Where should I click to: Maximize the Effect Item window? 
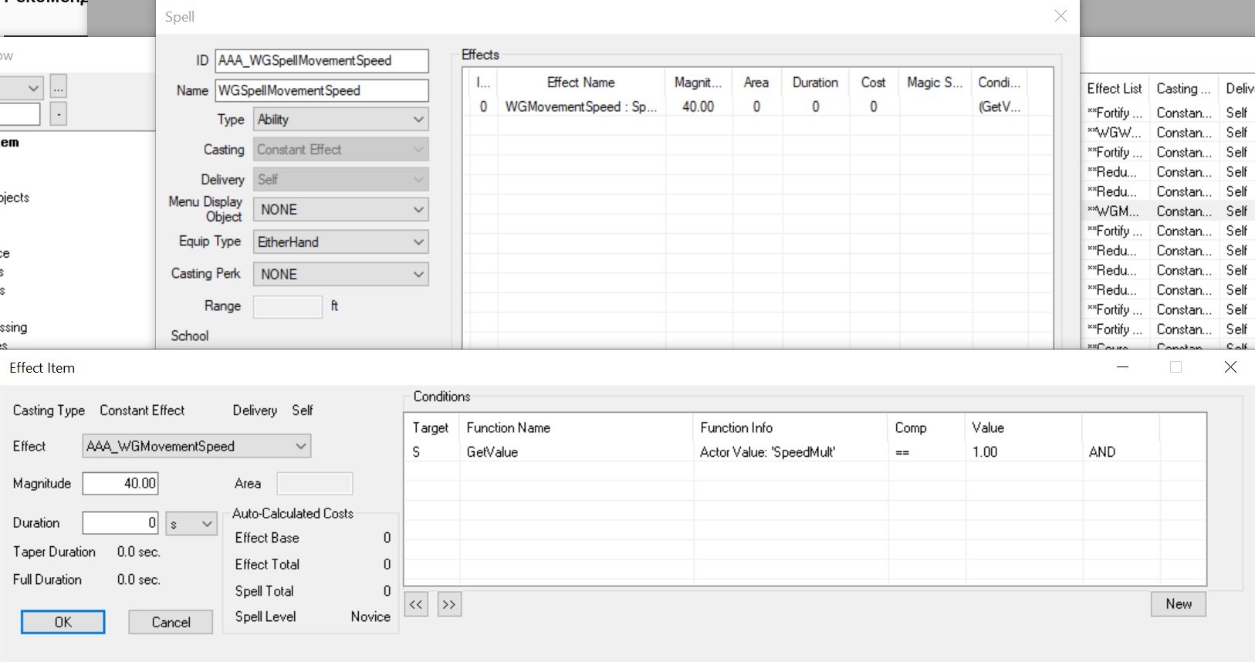coord(1176,367)
